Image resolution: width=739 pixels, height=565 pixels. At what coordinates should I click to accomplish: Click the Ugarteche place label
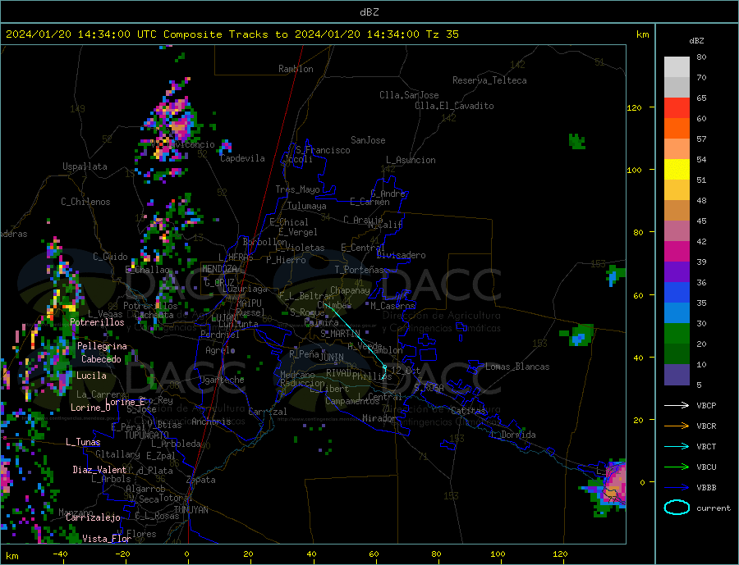pyautogui.click(x=222, y=380)
